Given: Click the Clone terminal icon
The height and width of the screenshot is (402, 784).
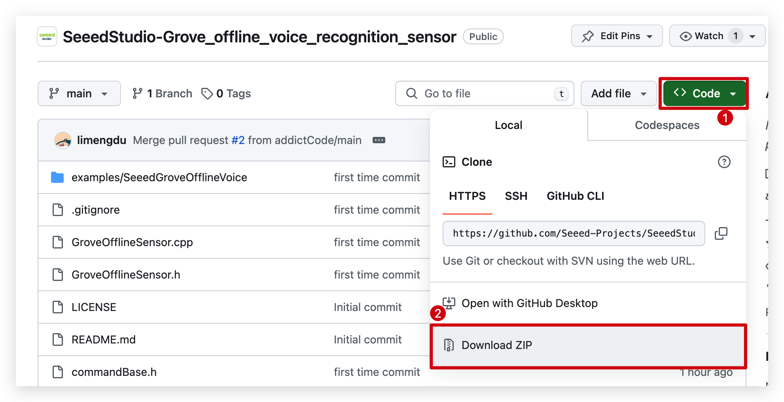Looking at the screenshot, I should pos(449,162).
